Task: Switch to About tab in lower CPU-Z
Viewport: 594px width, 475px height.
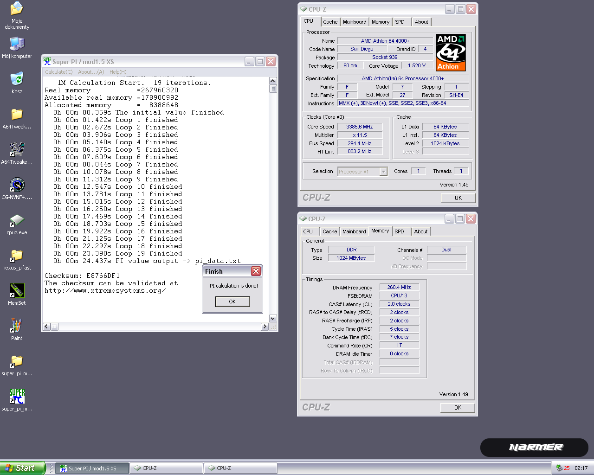Action: [x=421, y=231]
